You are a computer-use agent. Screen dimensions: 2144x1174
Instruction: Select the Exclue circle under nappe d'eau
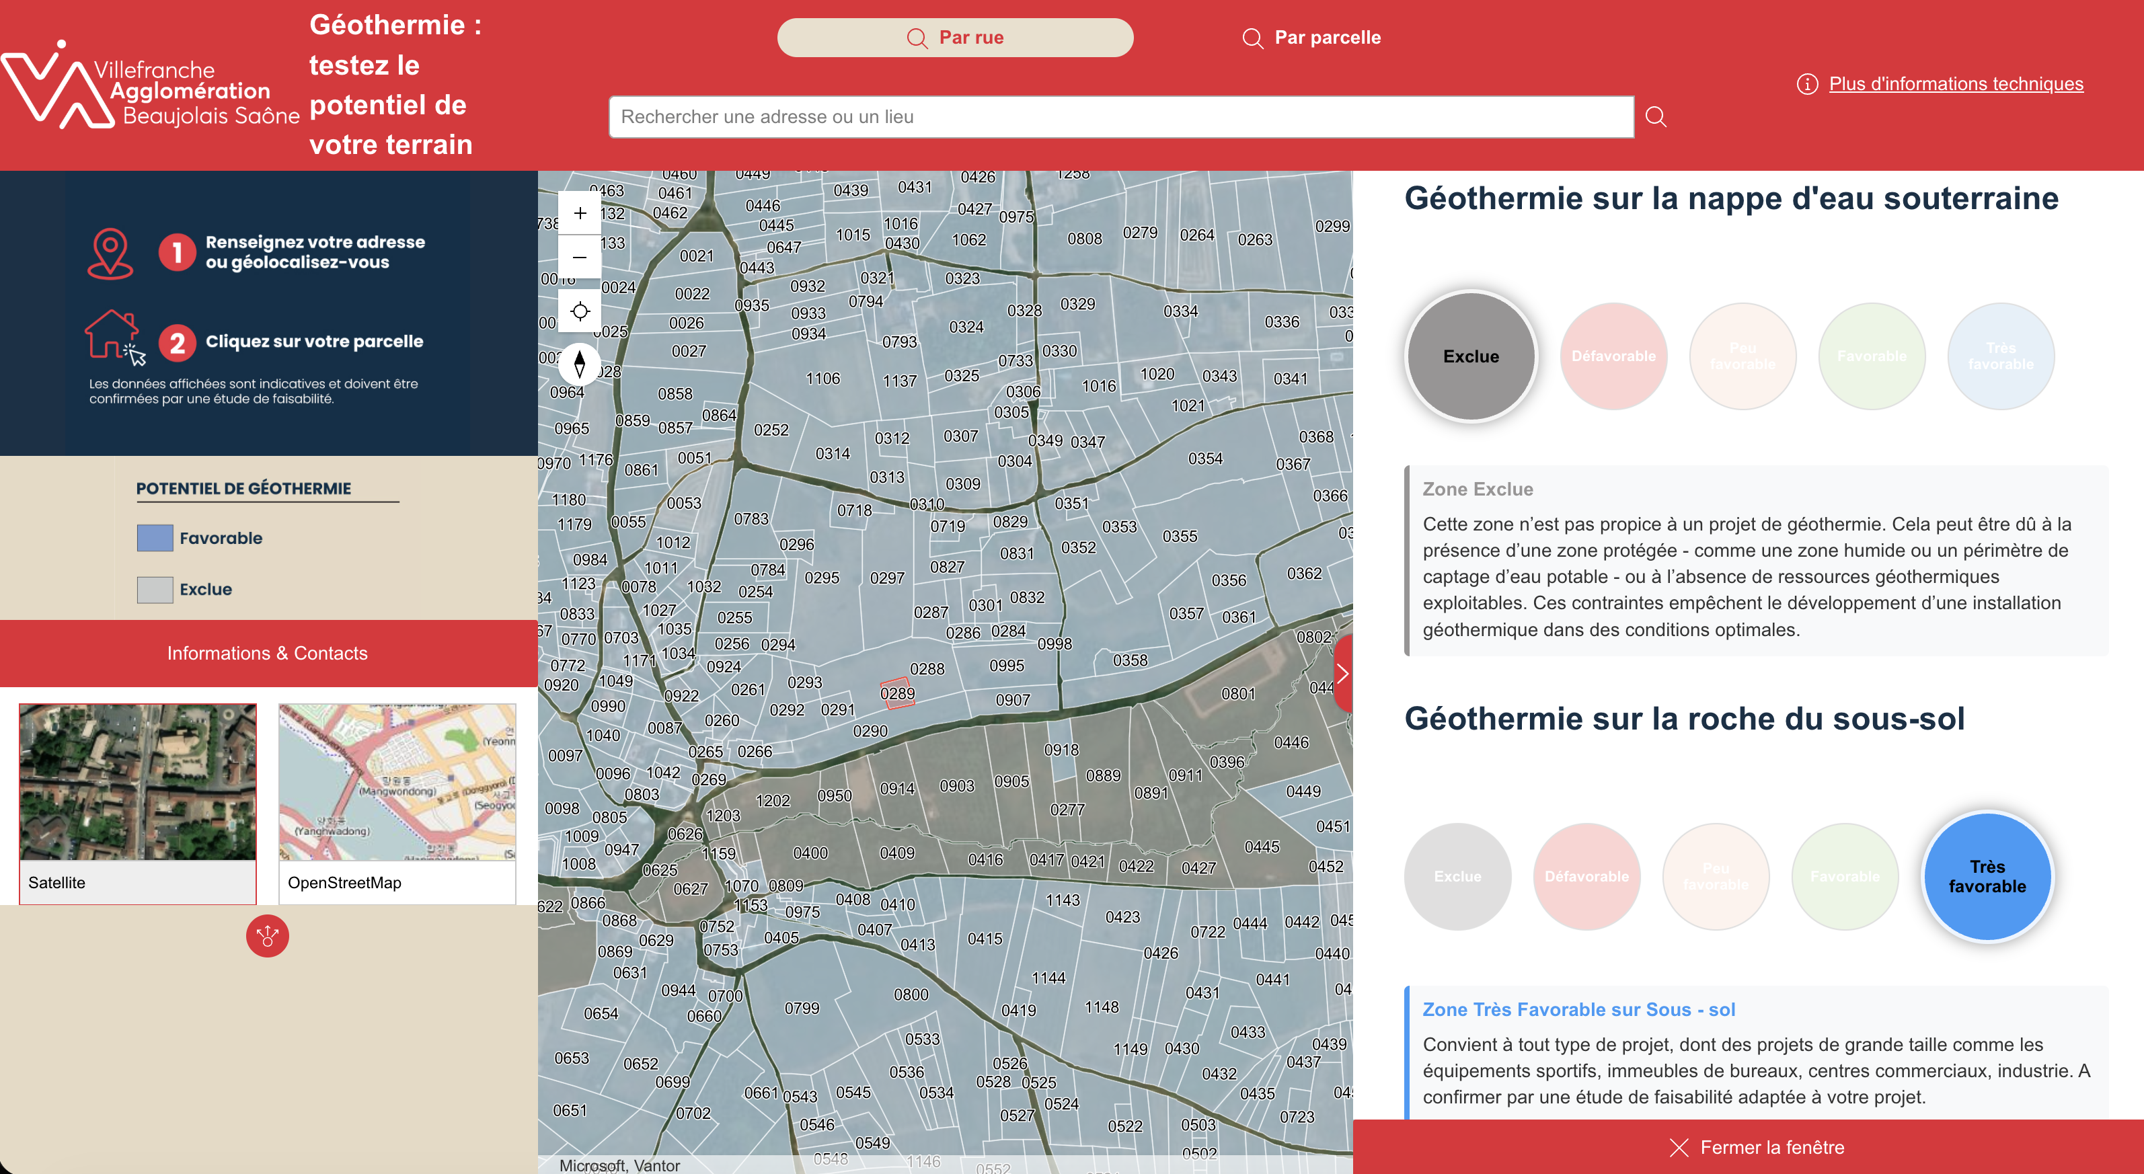1471,356
